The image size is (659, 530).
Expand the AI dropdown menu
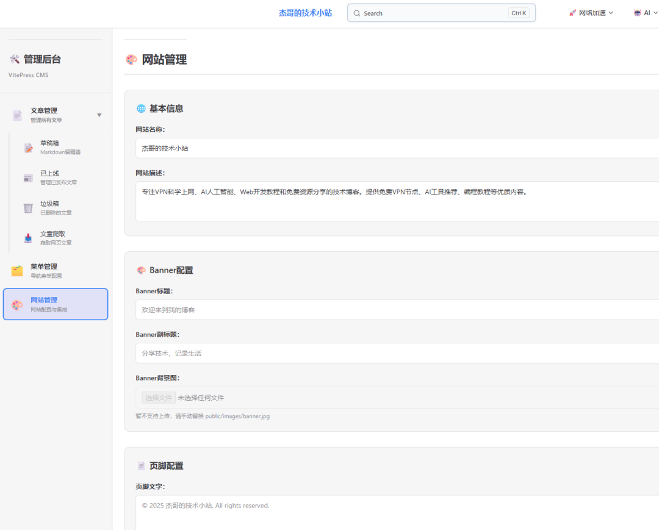(x=646, y=12)
